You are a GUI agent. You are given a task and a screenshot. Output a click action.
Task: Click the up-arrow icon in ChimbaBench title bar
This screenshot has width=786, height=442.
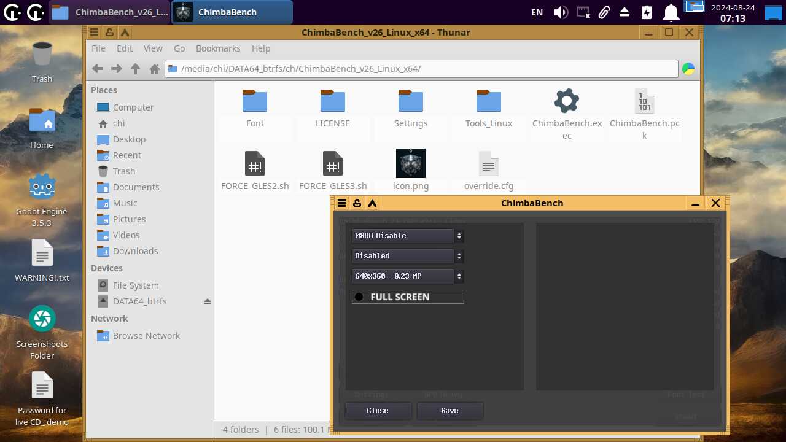tap(372, 203)
